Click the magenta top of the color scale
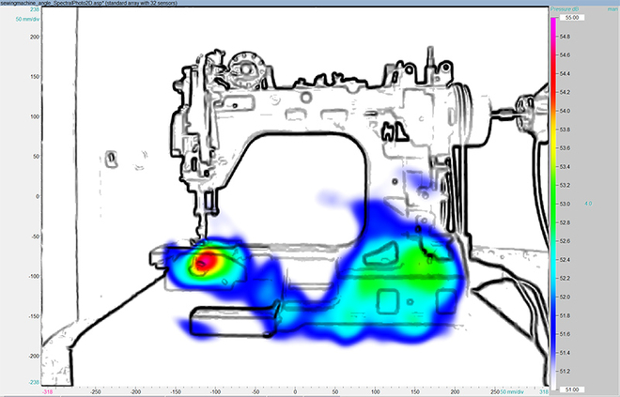This screenshot has width=620, height=397. pos(552,28)
